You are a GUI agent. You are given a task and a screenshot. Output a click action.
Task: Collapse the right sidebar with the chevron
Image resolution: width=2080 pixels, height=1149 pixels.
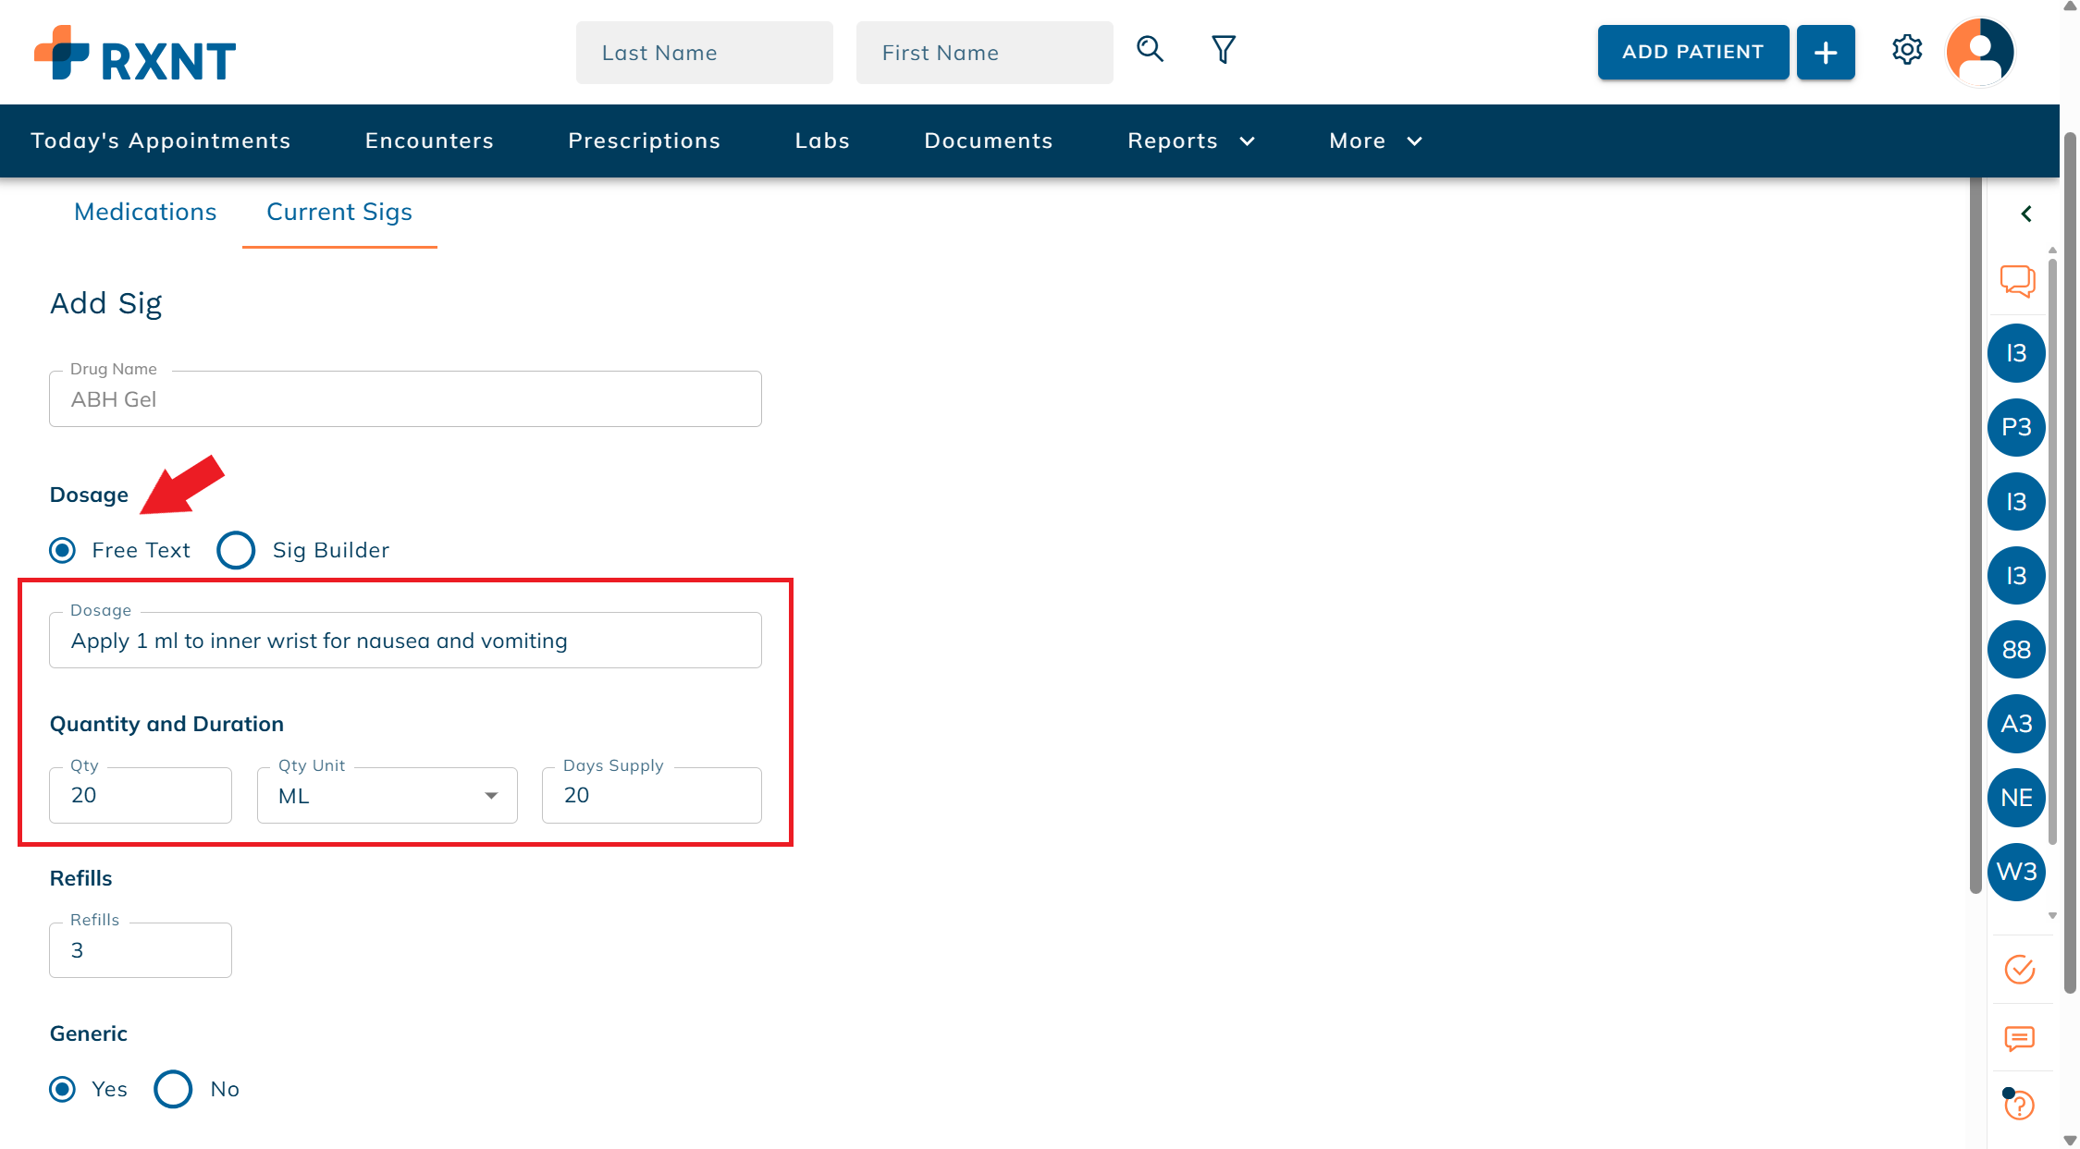(2025, 214)
